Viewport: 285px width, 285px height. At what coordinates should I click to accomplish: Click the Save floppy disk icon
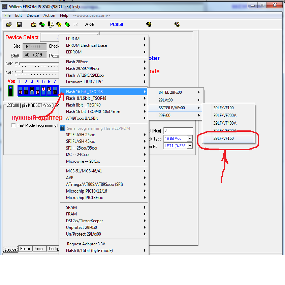[19, 24]
